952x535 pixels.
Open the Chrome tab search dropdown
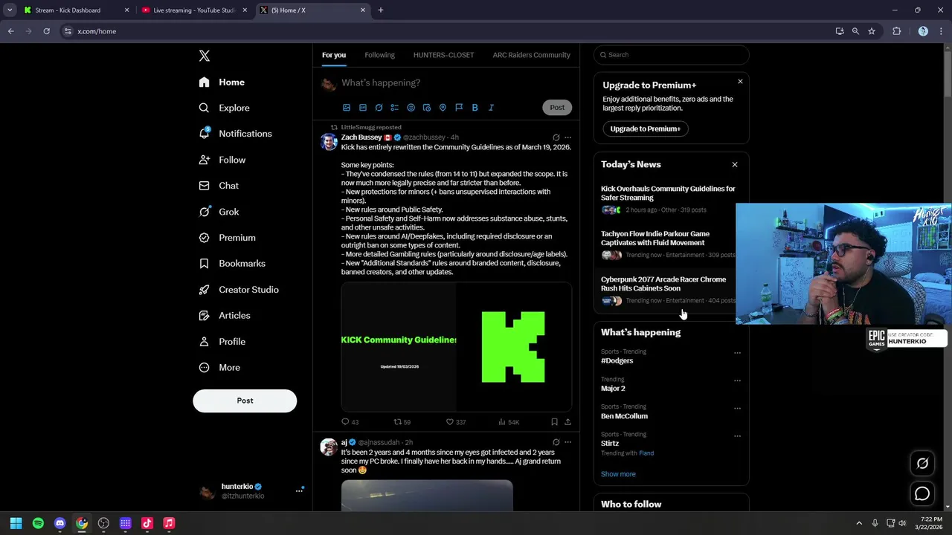tap(10, 10)
